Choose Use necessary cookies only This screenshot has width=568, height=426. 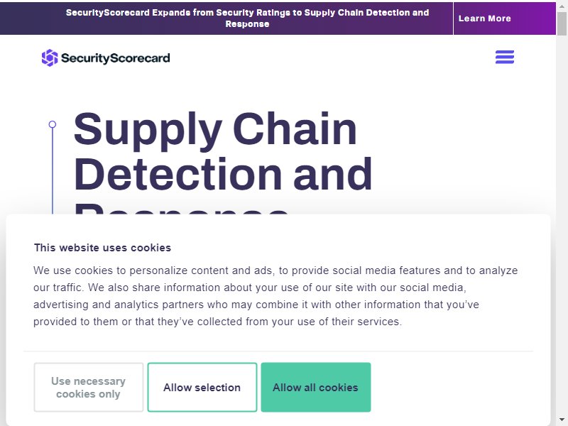[x=88, y=387]
